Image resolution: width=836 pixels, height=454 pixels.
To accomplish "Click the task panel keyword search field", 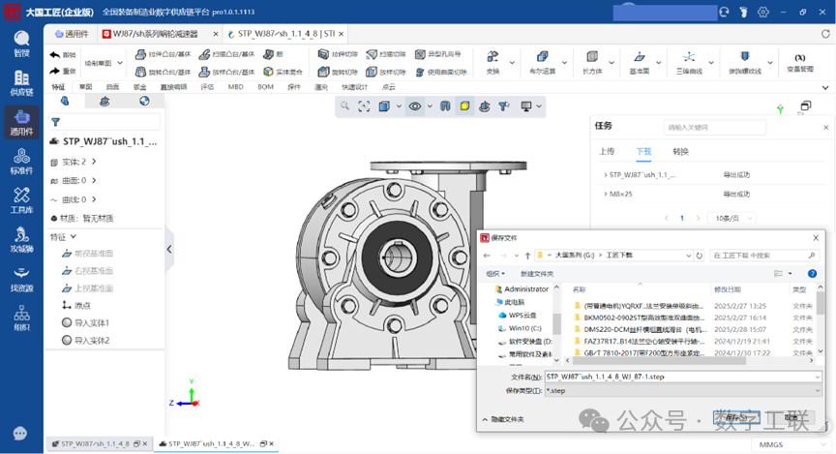I will tap(714, 128).
